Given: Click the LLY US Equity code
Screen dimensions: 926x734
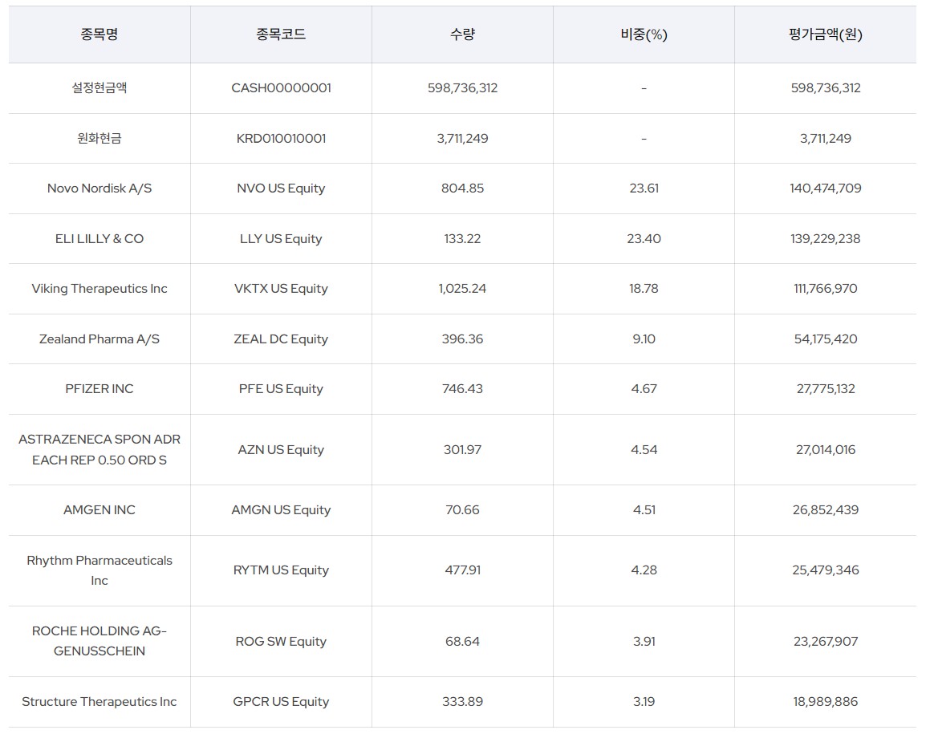Looking at the screenshot, I should coord(281,238).
